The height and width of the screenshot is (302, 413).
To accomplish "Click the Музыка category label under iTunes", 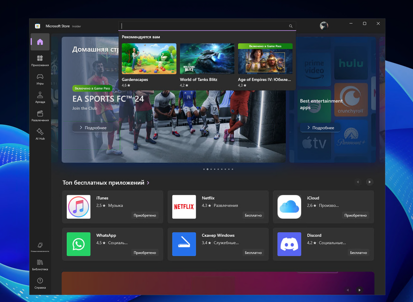I will (116, 205).
